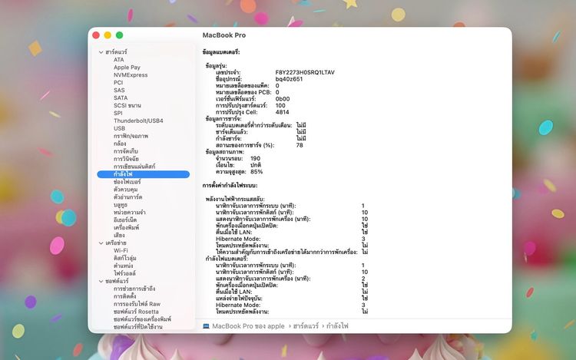Image resolution: width=576 pixels, height=360 pixels.
Task: Click the device name bq40z651
Action: pyautogui.click(x=289, y=79)
